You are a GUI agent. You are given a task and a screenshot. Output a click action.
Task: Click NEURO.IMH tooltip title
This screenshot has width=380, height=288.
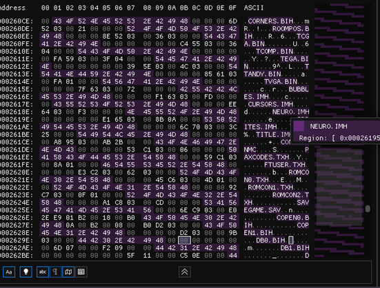pos(328,126)
